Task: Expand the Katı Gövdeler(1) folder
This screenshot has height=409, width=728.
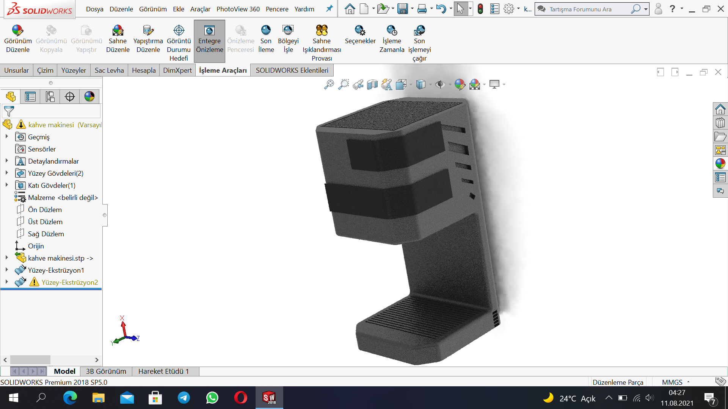Action: (x=6, y=185)
